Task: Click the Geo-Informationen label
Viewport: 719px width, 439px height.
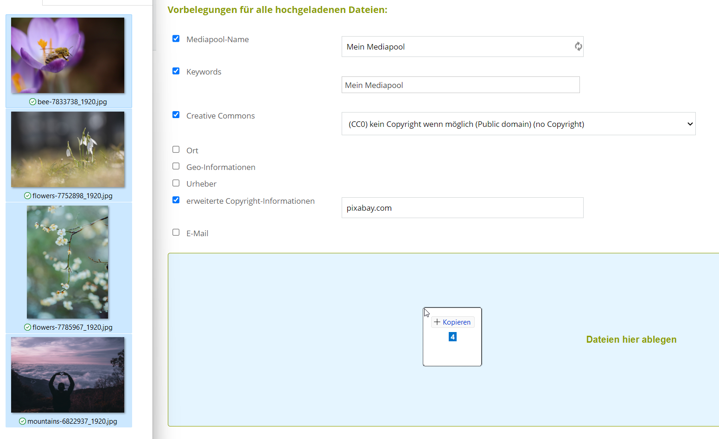Action: [221, 167]
